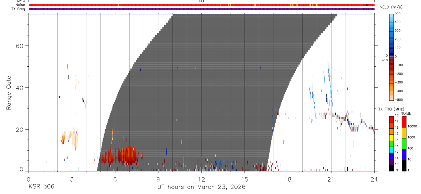Click the 1000 label on the NOISE scale
Screen dimensions: 421x194
411,137
